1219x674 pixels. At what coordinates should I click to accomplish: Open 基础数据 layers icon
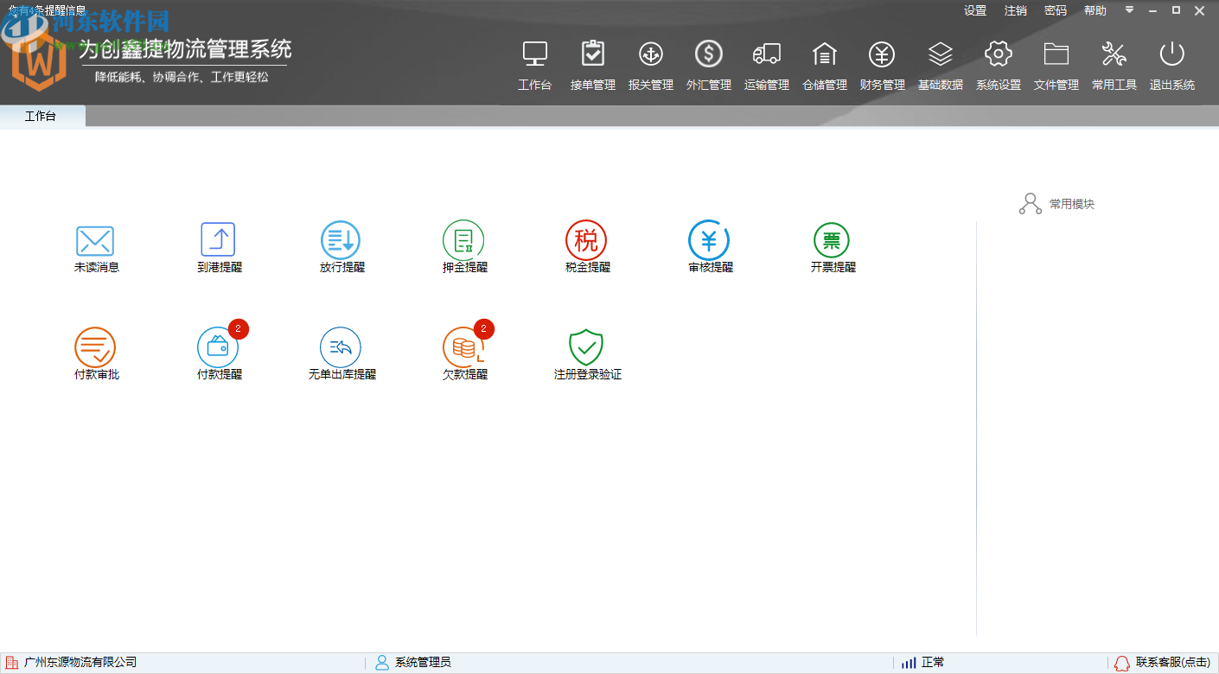click(941, 54)
